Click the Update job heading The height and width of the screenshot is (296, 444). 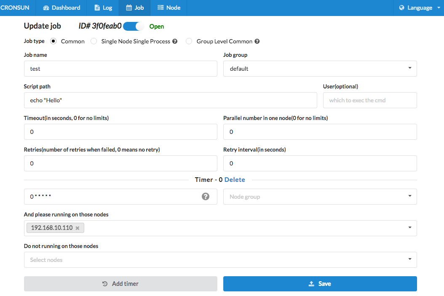point(42,26)
